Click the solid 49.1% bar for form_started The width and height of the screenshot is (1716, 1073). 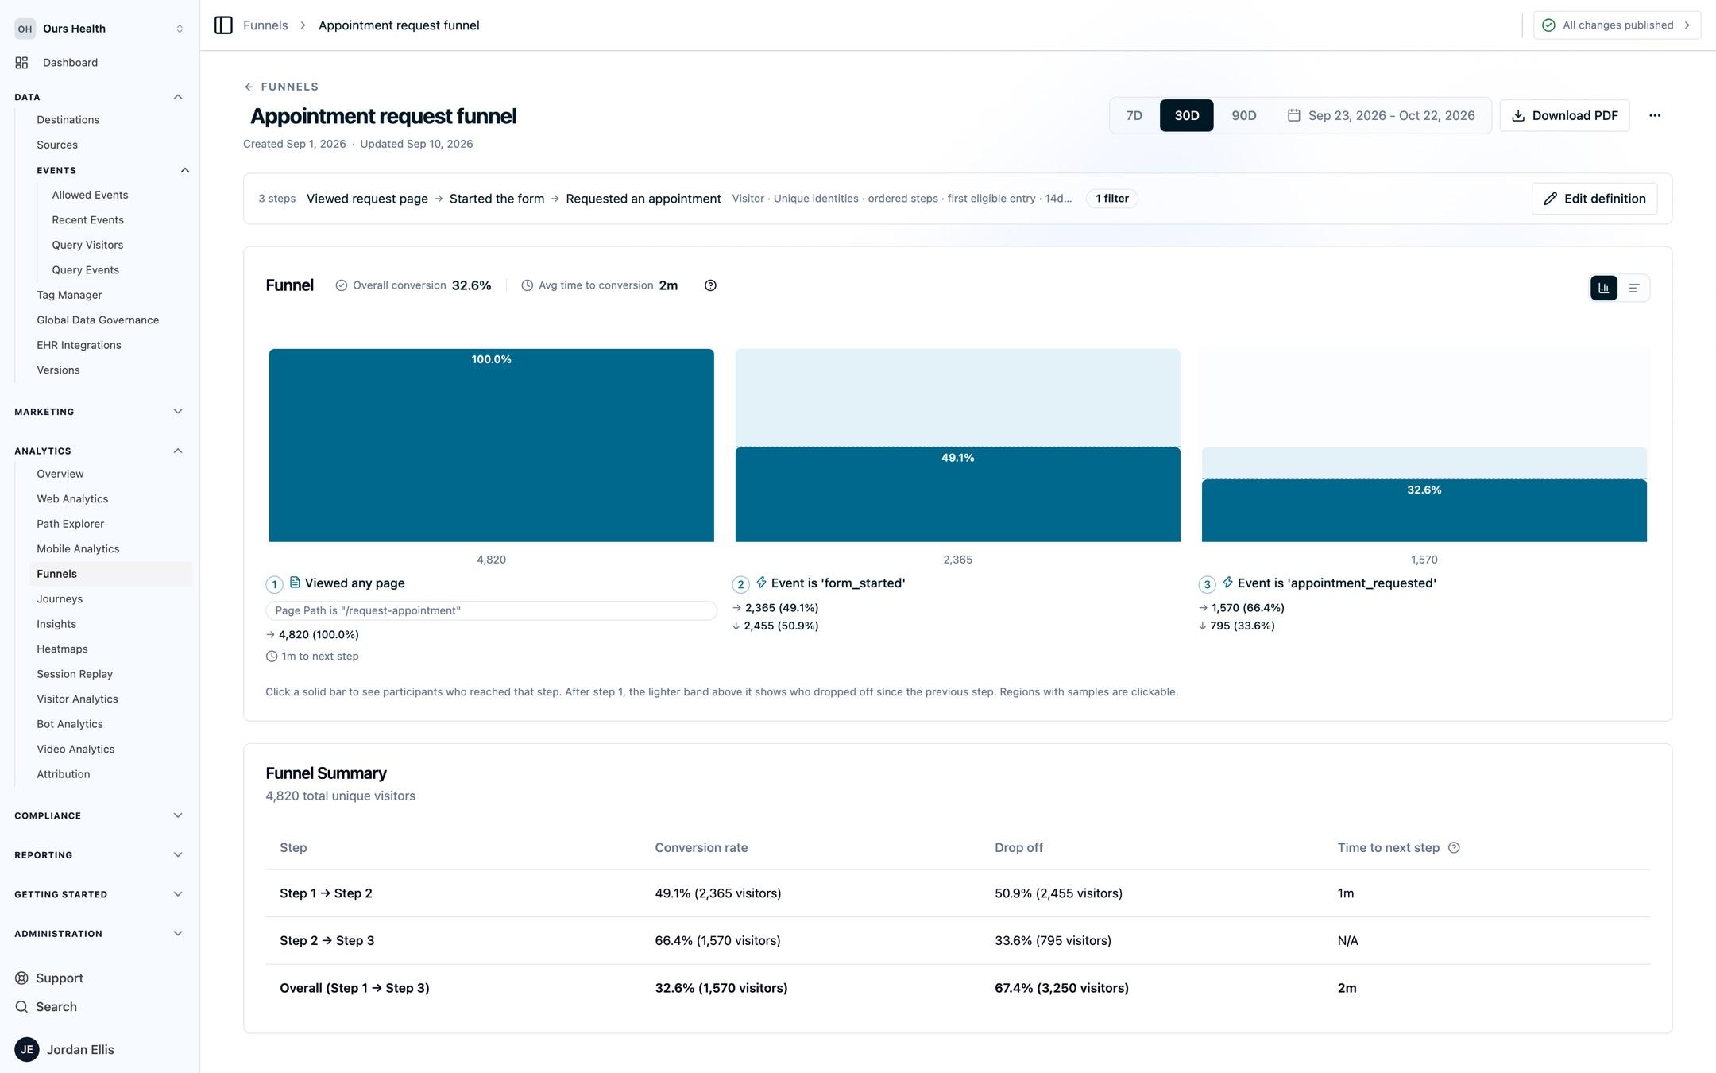957,494
